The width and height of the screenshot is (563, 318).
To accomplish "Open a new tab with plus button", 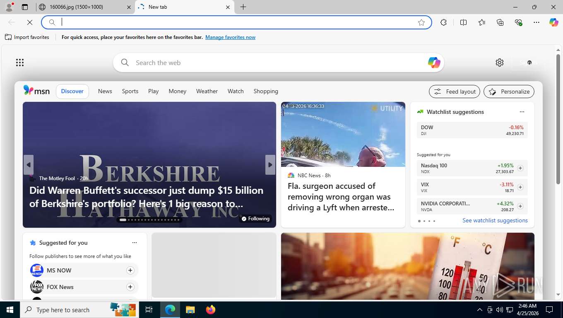I will 243,7.
